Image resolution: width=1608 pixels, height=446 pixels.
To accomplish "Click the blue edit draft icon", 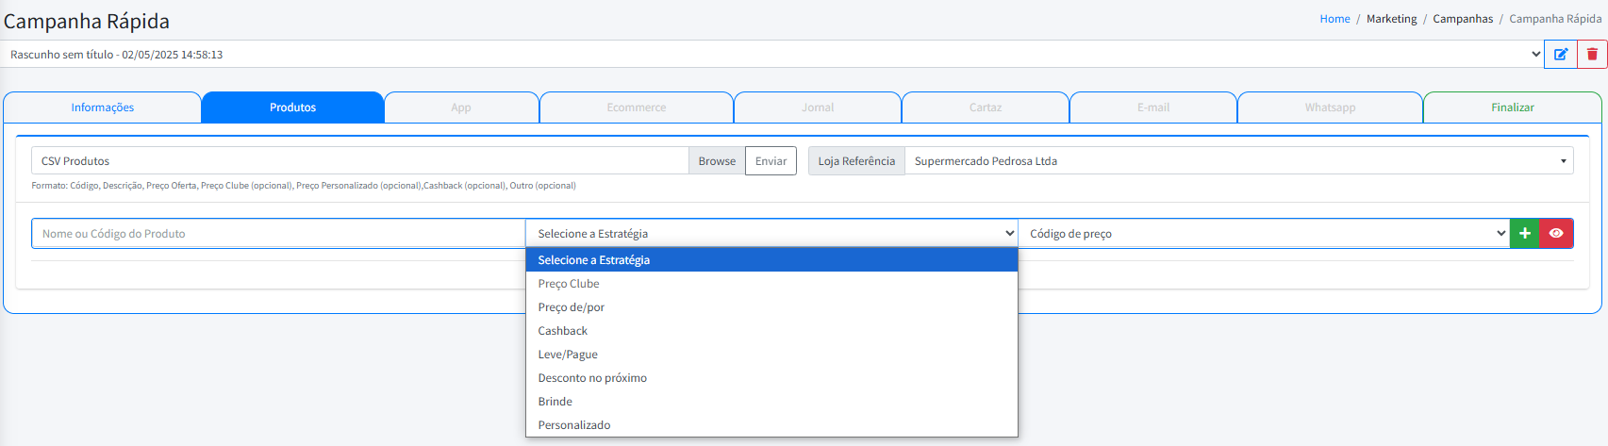I will [x=1561, y=55].
